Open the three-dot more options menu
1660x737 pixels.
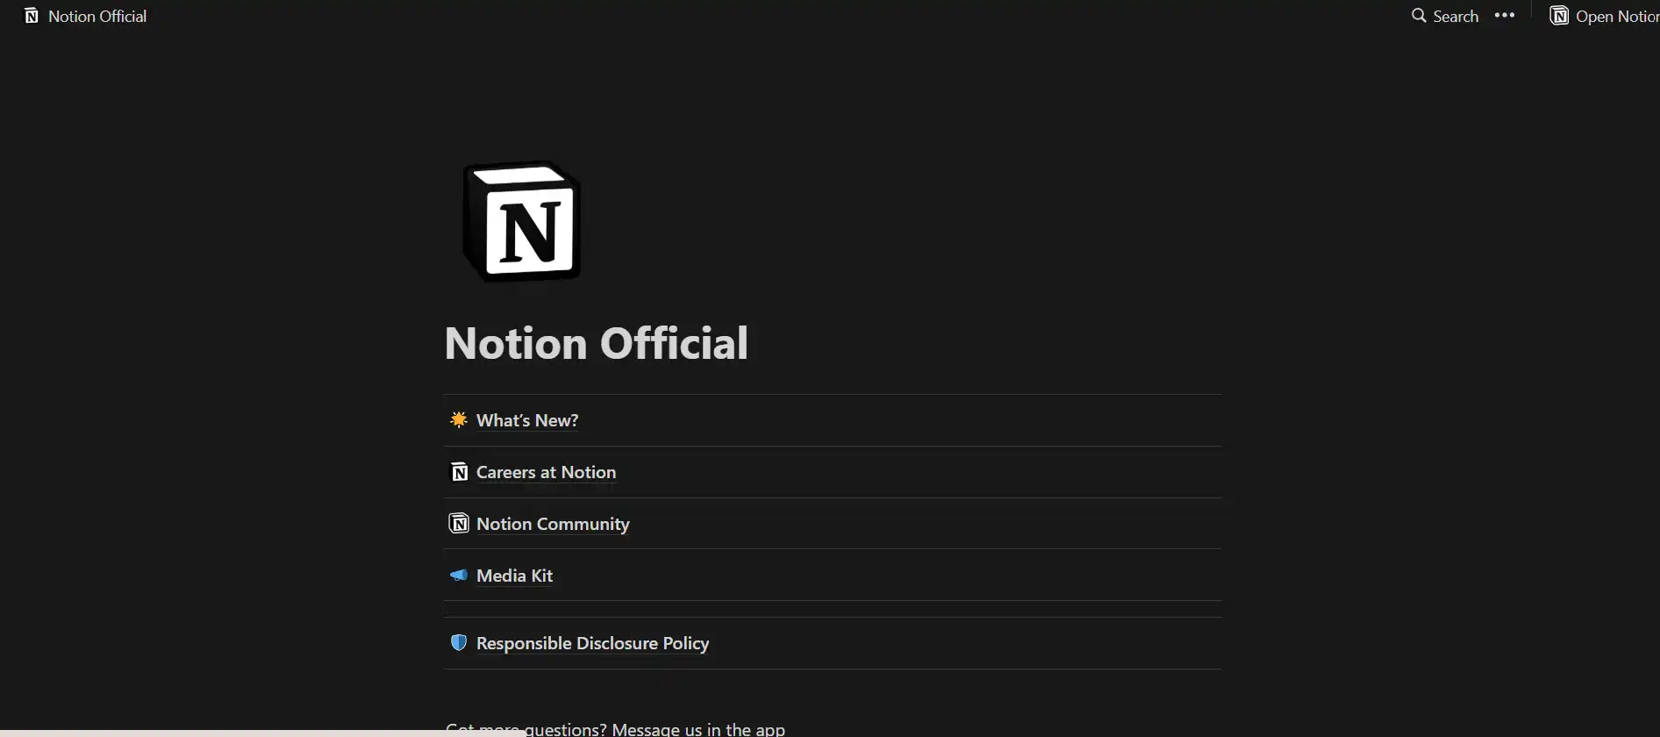pyautogui.click(x=1505, y=16)
